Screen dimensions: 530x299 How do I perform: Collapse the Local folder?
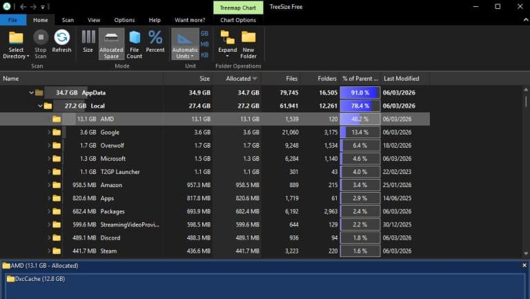click(40, 106)
